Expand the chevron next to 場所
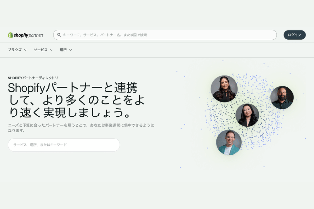This screenshot has height=209, width=314. (70, 50)
